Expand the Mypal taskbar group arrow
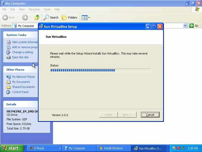This screenshot has width=202, height=152. click(60, 148)
